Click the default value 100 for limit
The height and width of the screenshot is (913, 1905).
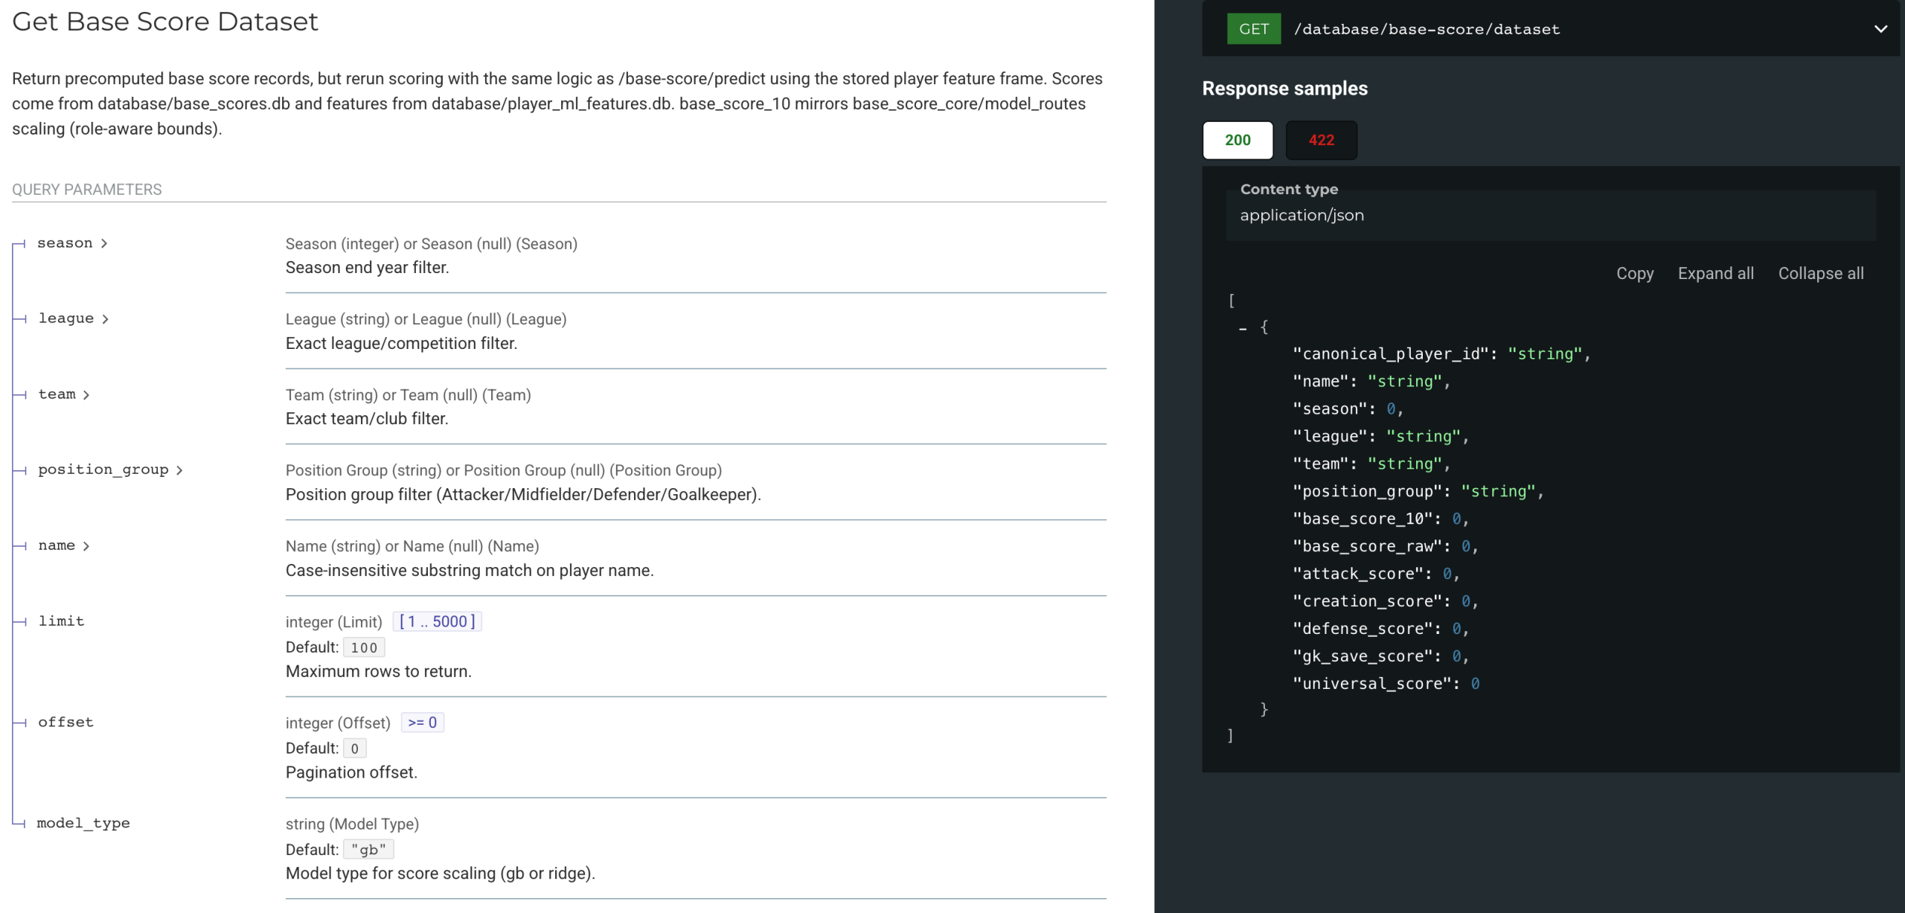pyautogui.click(x=363, y=647)
